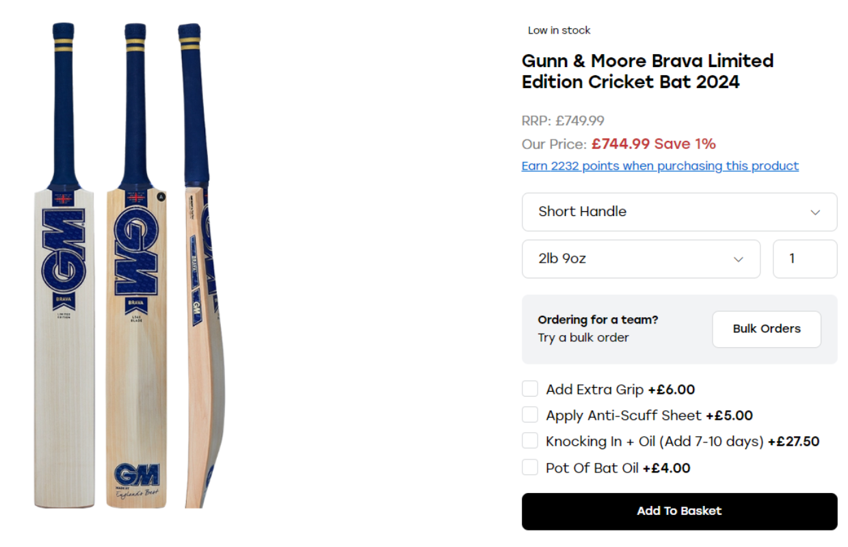Select the Knocking In + Oil service
This screenshot has width=848, height=547.
point(530,440)
